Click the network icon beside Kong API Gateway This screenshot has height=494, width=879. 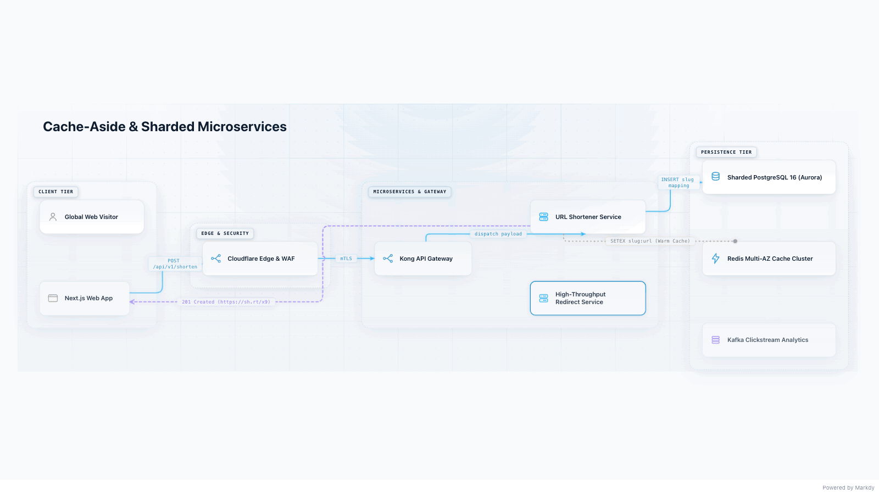(388, 259)
